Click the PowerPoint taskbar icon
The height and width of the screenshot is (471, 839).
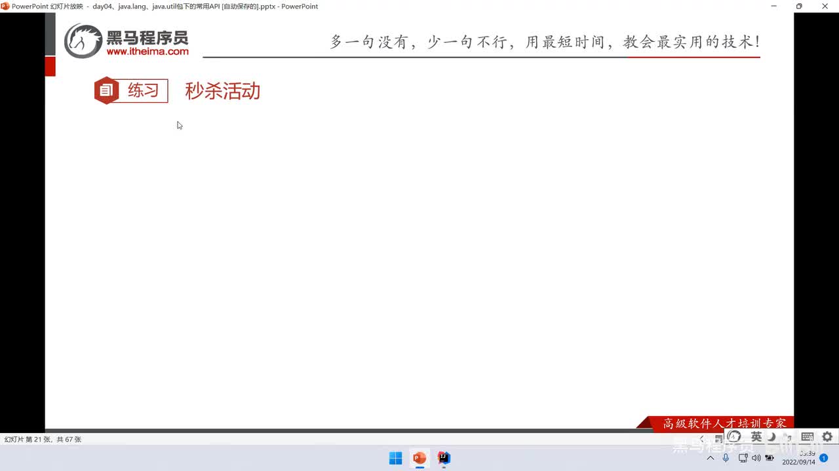(419, 458)
